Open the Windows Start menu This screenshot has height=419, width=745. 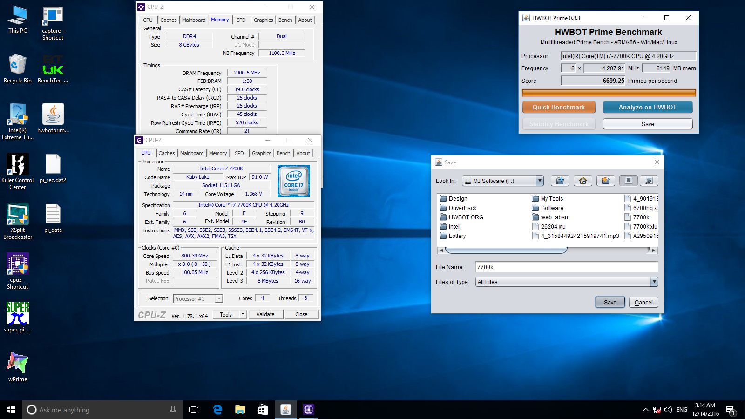(x=11, y=410)
